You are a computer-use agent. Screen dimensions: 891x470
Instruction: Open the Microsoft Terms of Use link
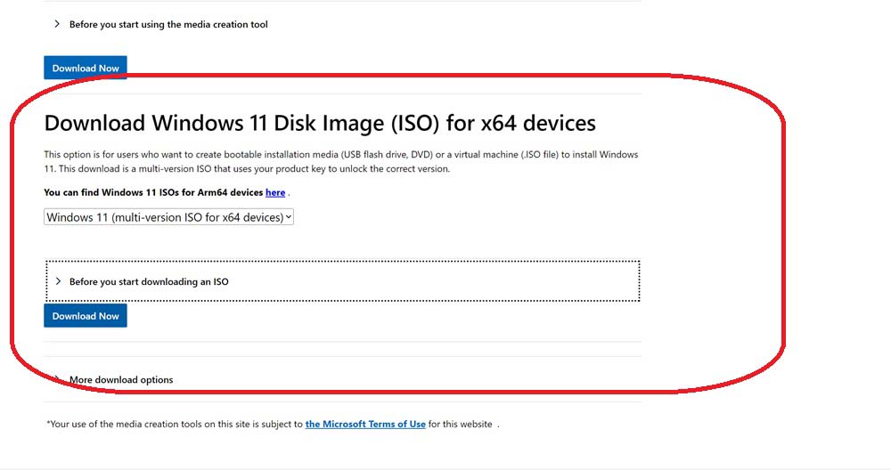[365, 425]
